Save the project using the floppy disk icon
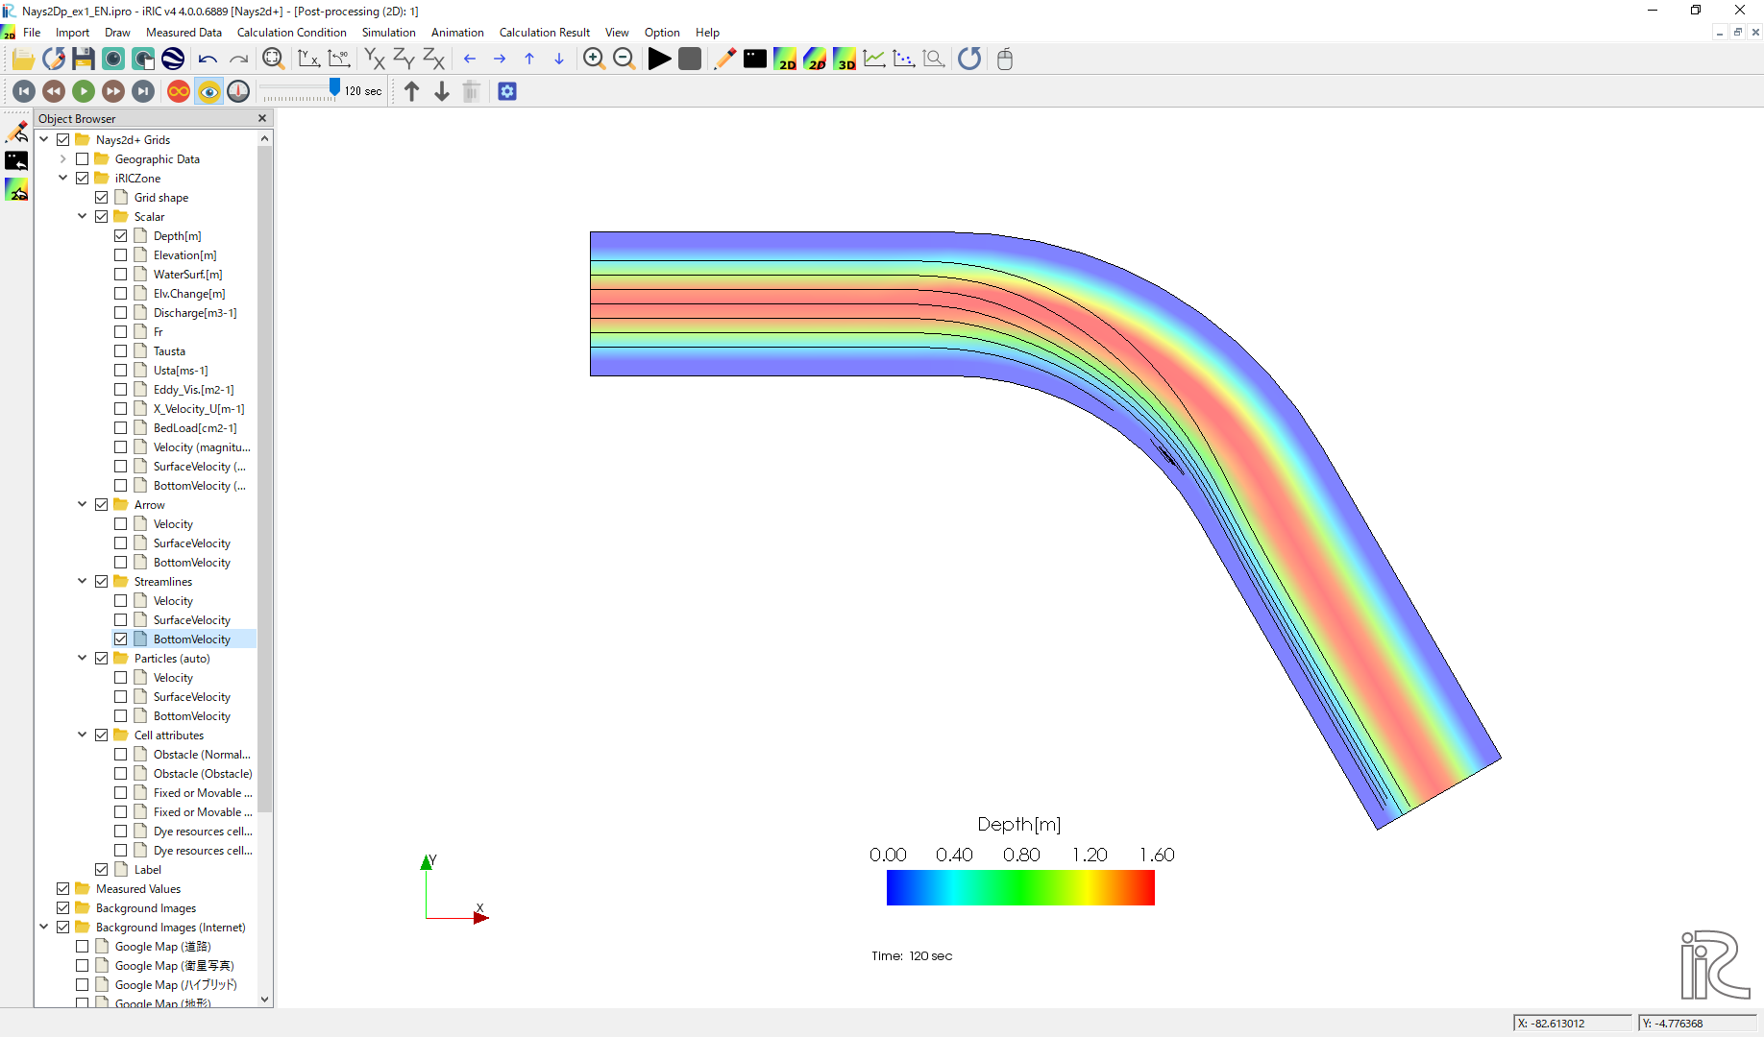This screenshot has height=1037, width=1764. click(x=84, y=59)
